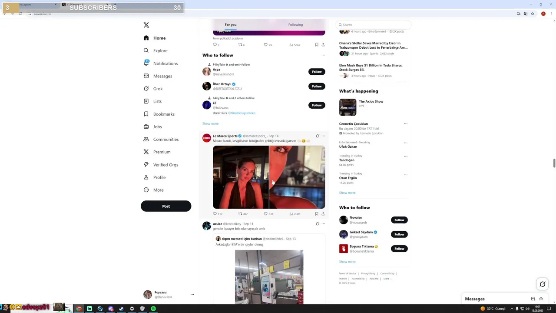Open Verified Orgs in the sidebar
Viewport: 556px width, 313px height.
pyautogui.click(x=161, y=165)
